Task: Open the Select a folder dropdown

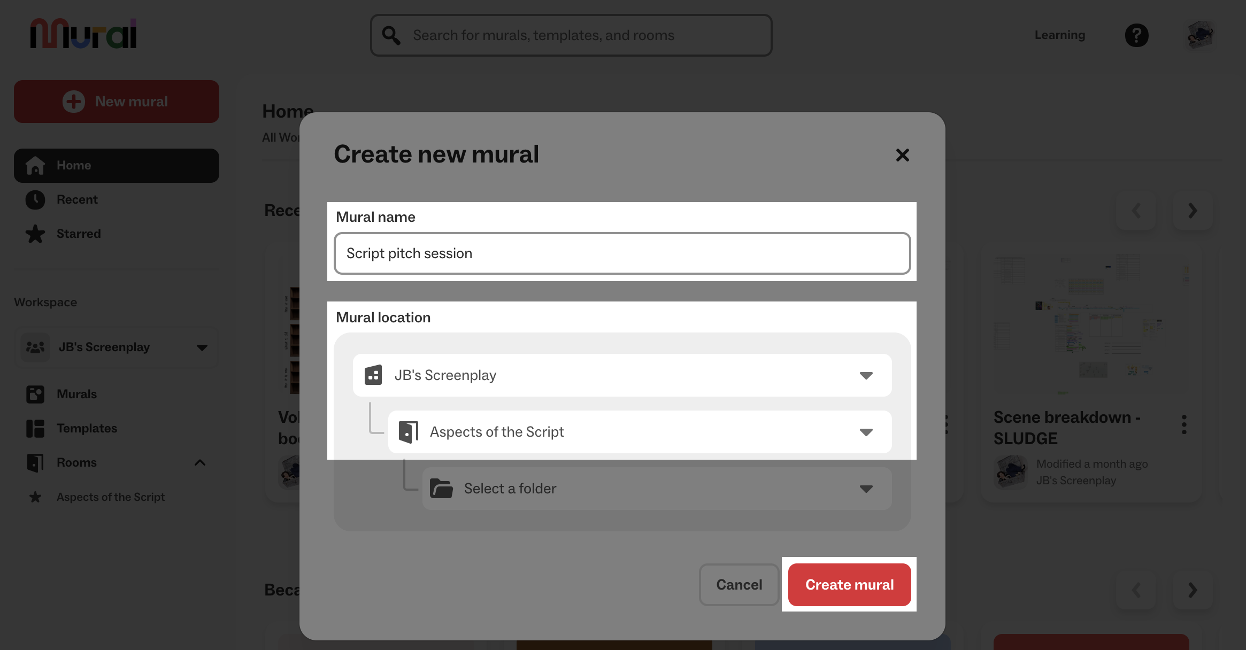Action: [x=867, y=488]
